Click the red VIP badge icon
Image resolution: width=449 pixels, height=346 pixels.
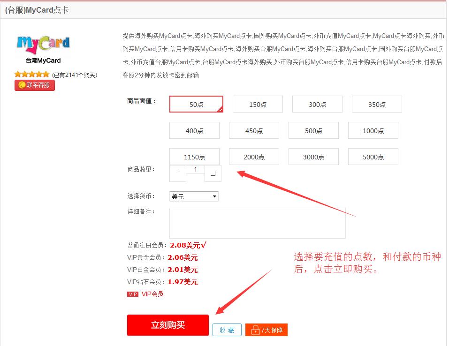point(133,294)
